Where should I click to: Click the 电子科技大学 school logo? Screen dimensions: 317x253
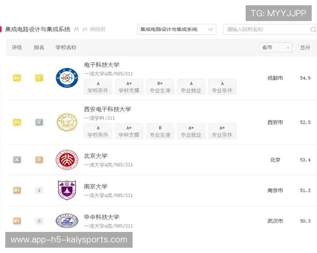[67, 78]
